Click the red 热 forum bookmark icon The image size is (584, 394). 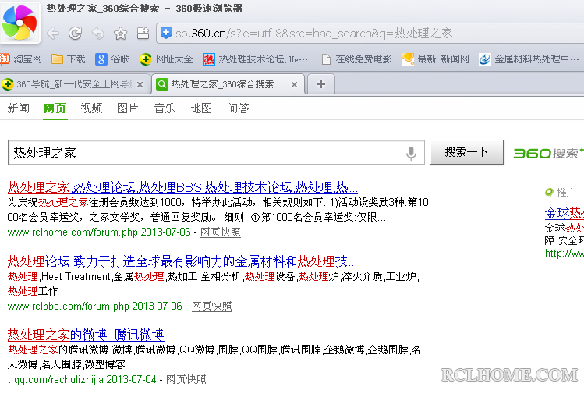[x=209, y=59]
